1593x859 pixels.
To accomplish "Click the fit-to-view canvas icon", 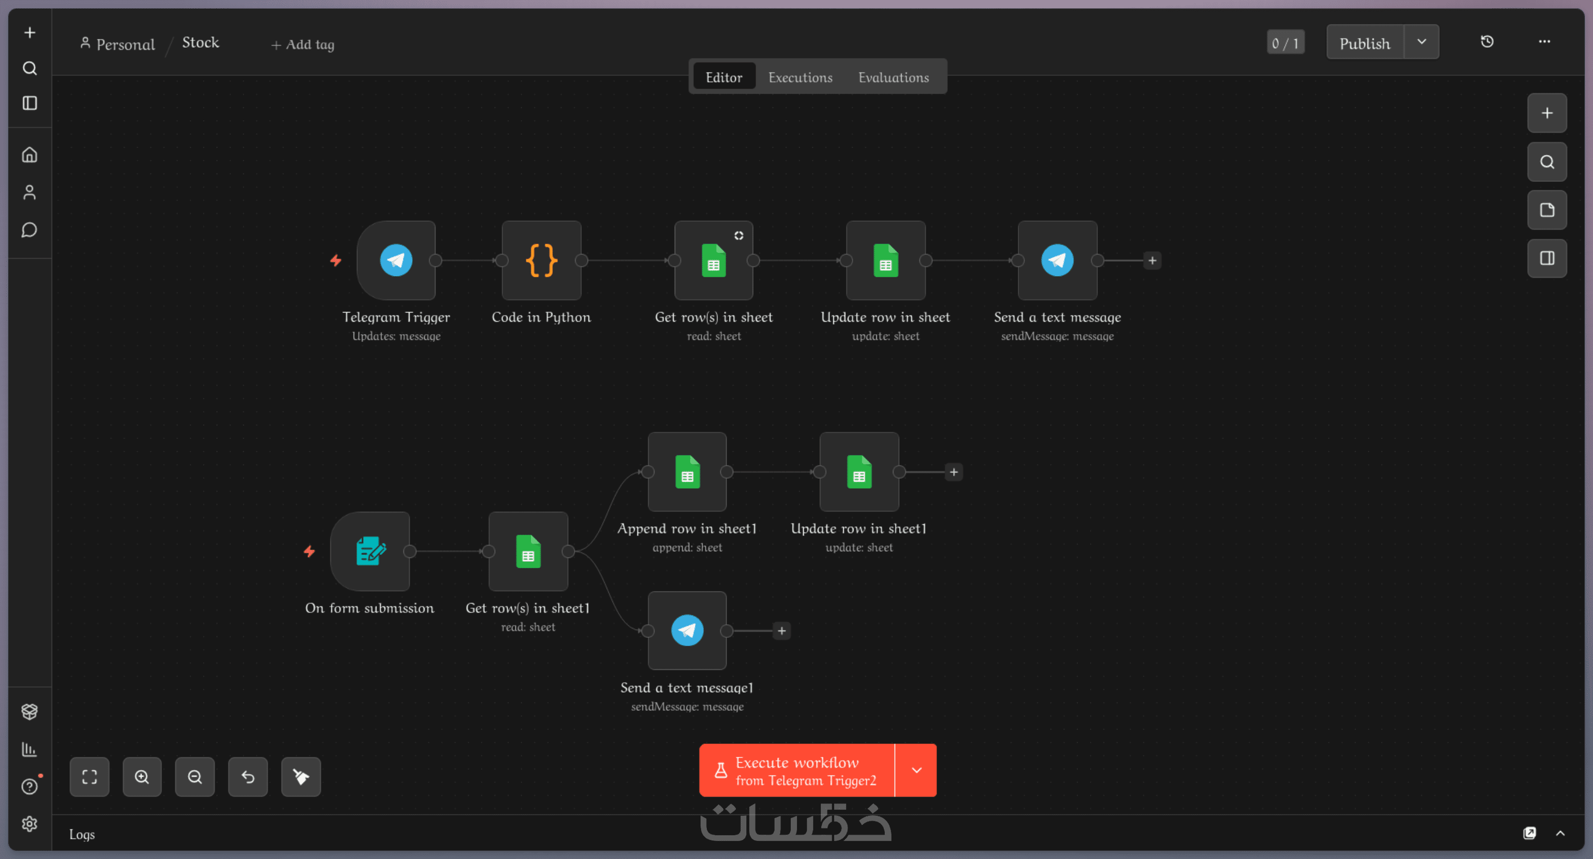I will click(90, 777).
